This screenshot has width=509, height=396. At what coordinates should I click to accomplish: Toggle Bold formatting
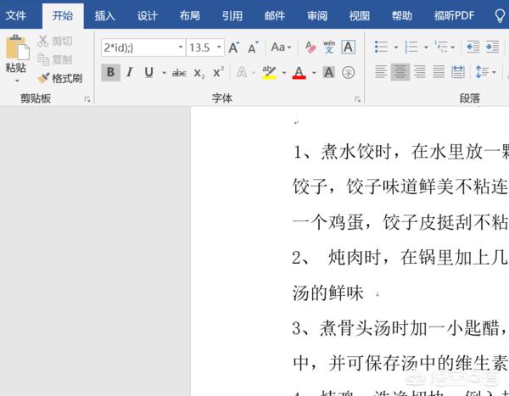tap(110, 72)
